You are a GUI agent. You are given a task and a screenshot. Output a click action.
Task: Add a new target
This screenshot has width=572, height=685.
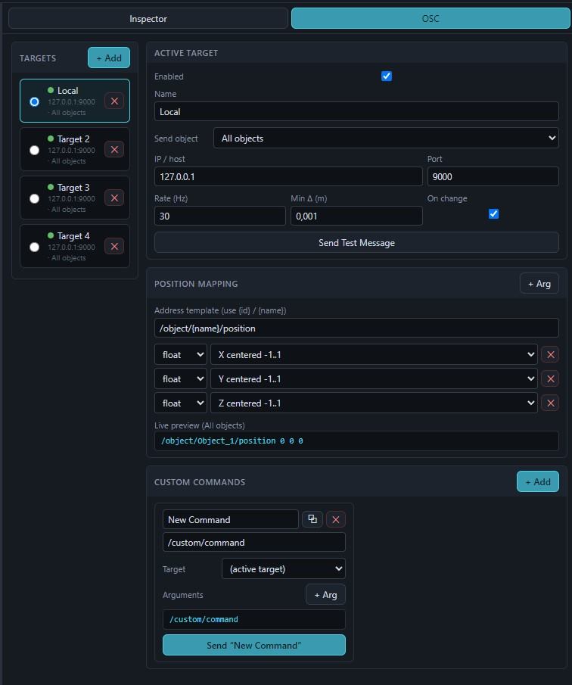click(109, 58)
